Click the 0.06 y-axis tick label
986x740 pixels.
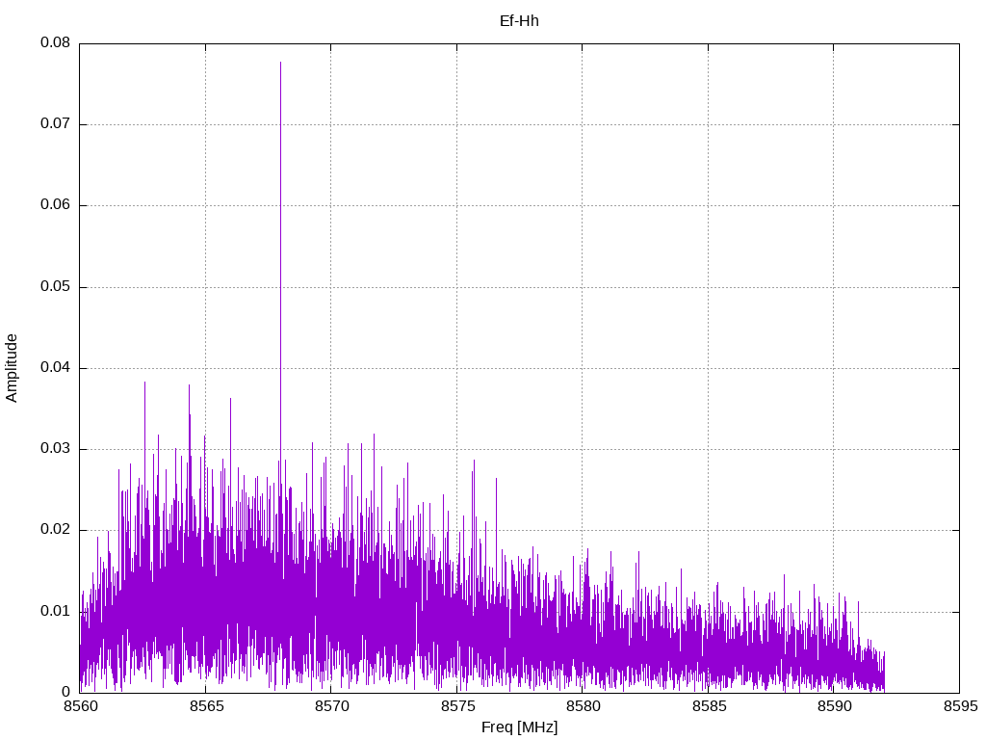pos(55,205)
